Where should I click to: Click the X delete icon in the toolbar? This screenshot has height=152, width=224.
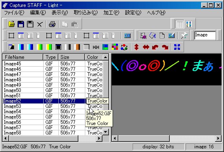[x=40, y=25]
